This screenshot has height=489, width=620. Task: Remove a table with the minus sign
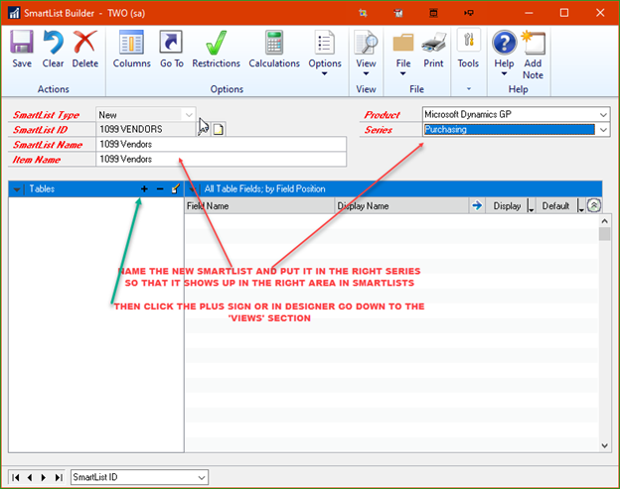tap(160, 189)
